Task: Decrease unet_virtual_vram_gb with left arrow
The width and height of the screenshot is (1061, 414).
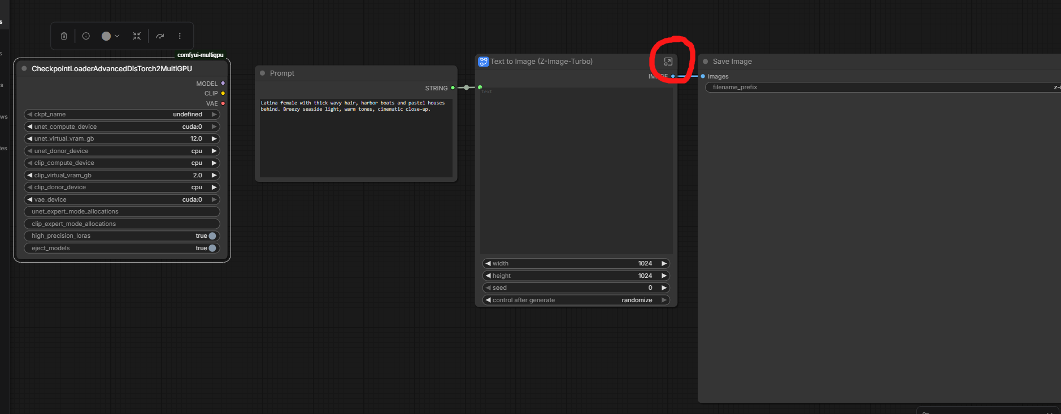Action: (x=30, y=139)
